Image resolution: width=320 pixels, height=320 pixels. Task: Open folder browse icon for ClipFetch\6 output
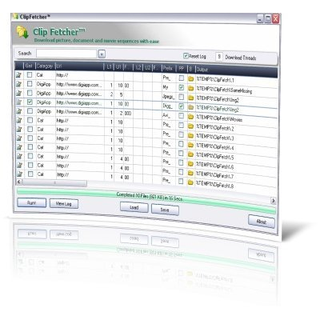pos(190,164)
